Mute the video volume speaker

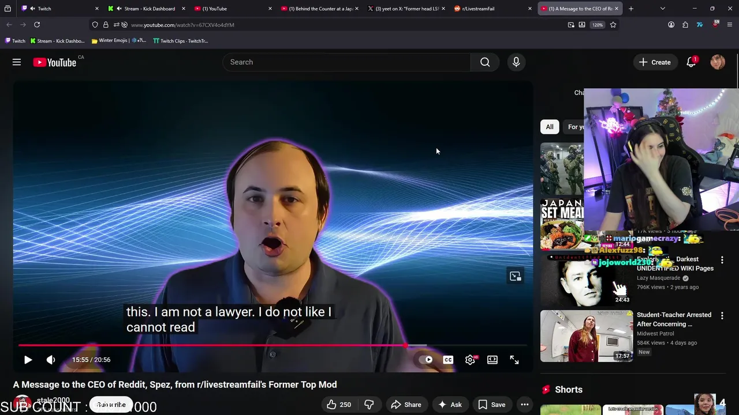(x=51, y=360)
